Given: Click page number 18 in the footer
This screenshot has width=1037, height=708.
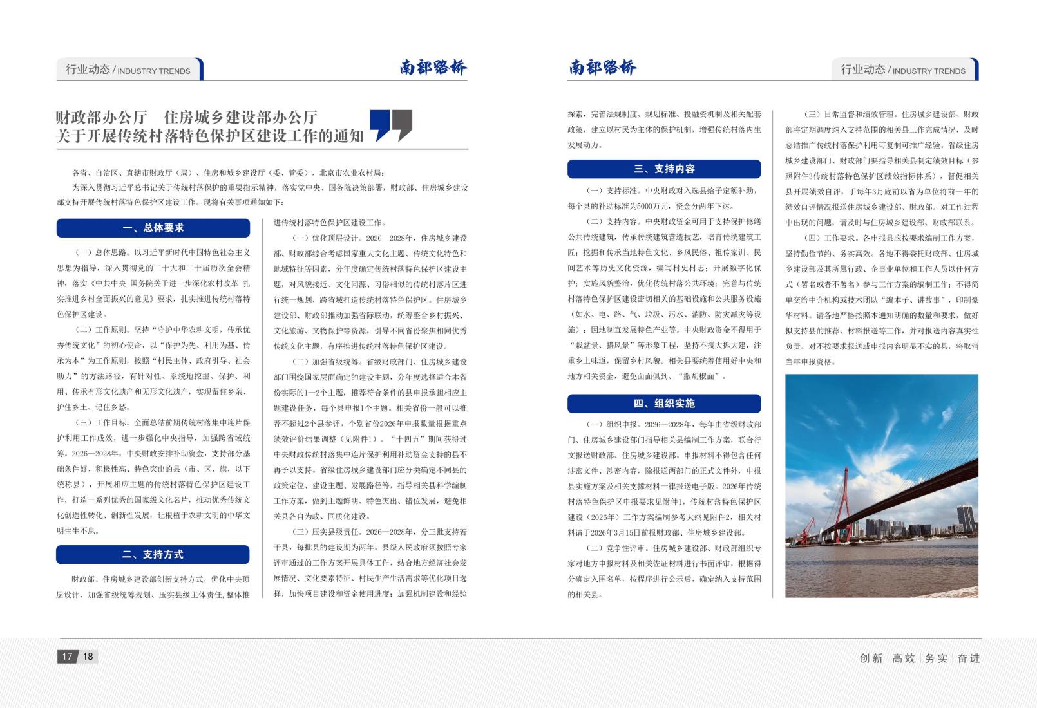Looking at the screenshot, I should pos(88,657).
